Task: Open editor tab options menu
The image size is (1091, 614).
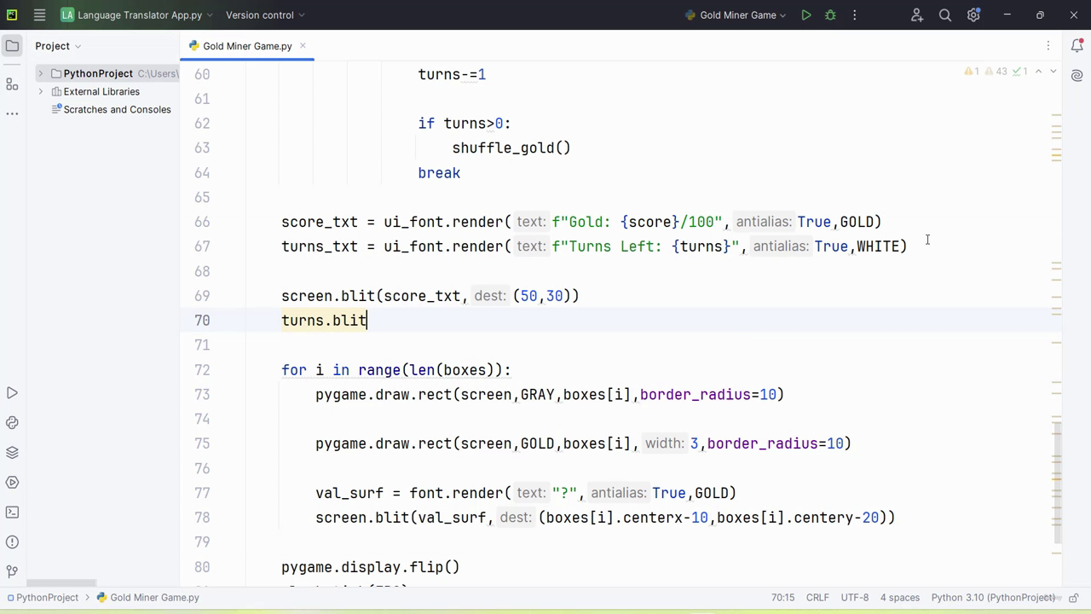Action: click(1048, 46)
